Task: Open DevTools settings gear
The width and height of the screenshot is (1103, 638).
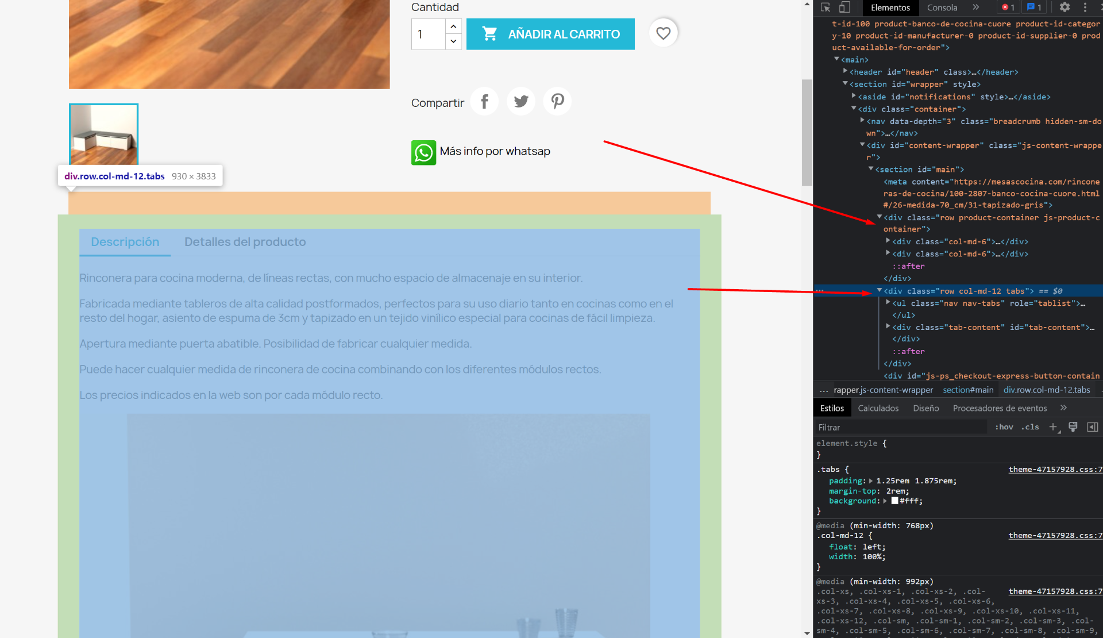Action: pyautogui.click(x=1065, y=7)
